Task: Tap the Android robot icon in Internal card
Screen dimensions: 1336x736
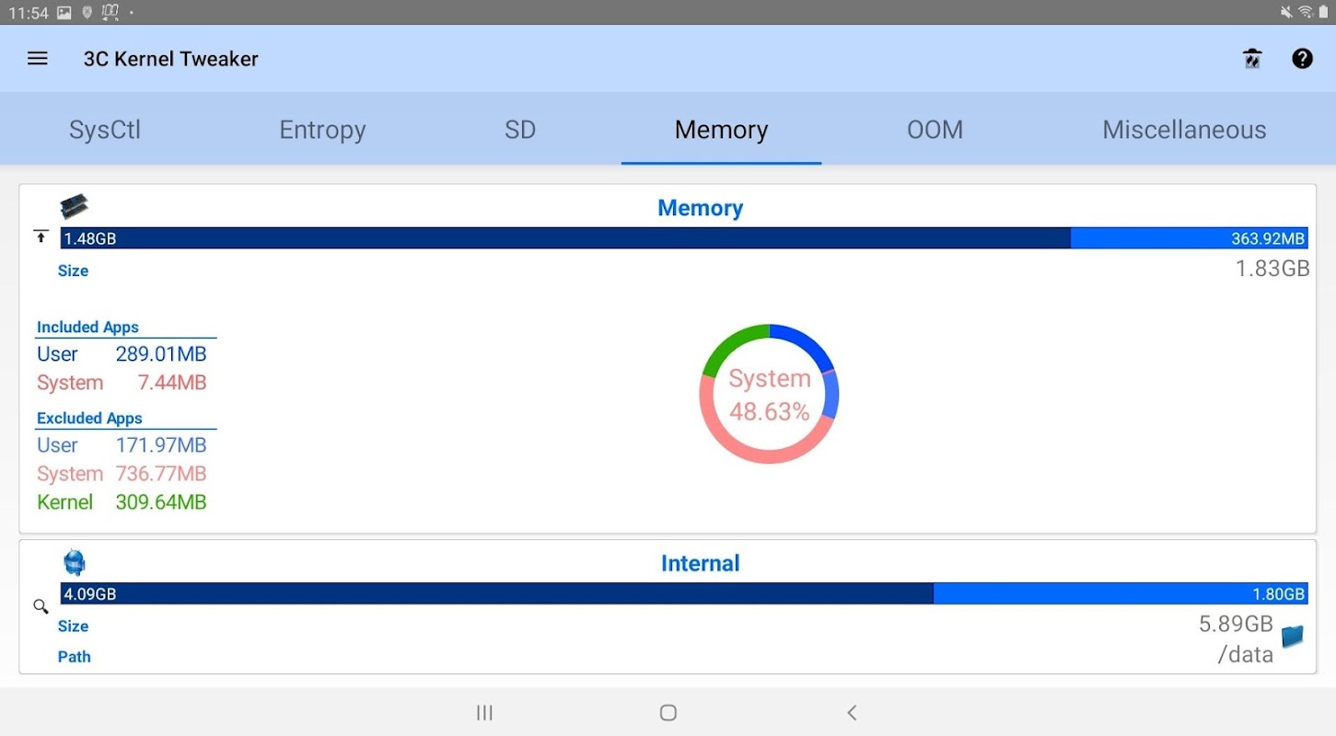Action: 75,561
